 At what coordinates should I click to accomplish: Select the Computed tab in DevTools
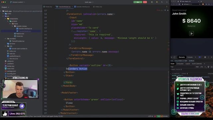coord(180,64)
